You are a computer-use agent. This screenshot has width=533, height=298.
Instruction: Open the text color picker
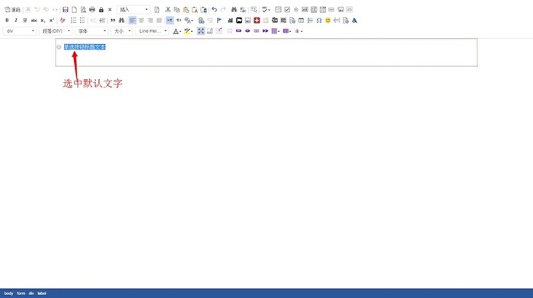(177, 31)
